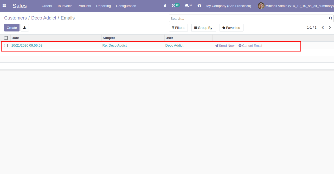The height and width of the screenshot is (174, 334).
Task: Open the Orders menu
Action: click(x=47, y=6)
